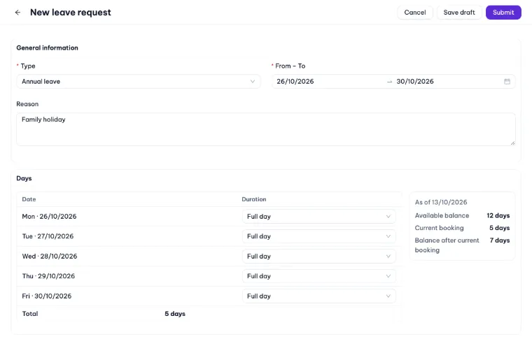
Task: Grab the Reason textarea resize handle
Action: coord(512,143)
